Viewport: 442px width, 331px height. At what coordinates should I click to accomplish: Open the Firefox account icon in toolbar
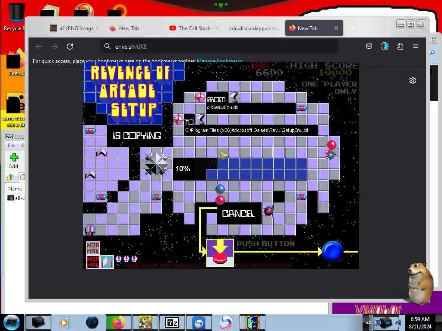coord(385,46)
